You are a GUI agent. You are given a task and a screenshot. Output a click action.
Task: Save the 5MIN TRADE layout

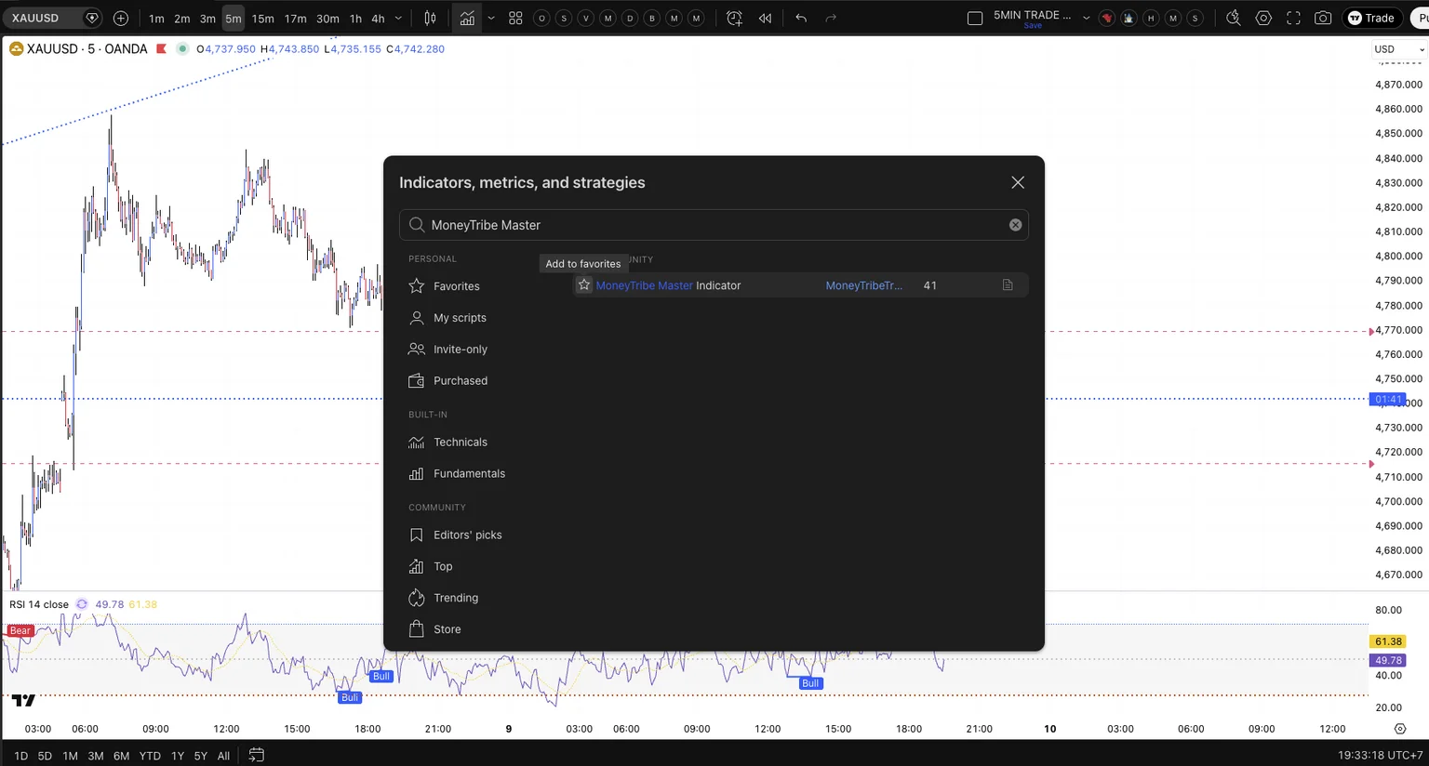(x=1033, y=25)
